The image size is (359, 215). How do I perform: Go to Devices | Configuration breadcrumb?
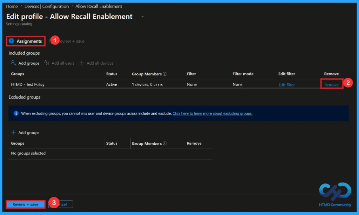click(46, 6)
